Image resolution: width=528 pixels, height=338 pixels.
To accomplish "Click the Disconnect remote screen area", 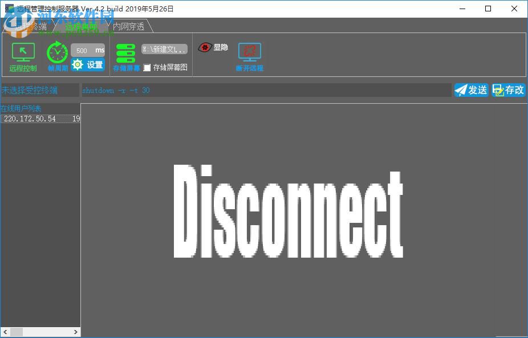I will click(304, 220).
